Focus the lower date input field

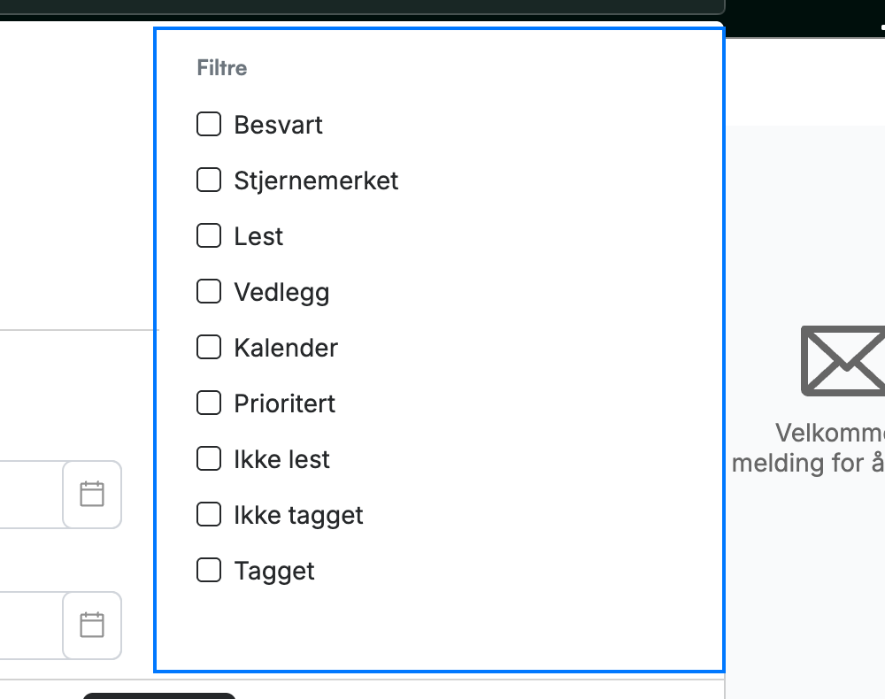[31, 625]
